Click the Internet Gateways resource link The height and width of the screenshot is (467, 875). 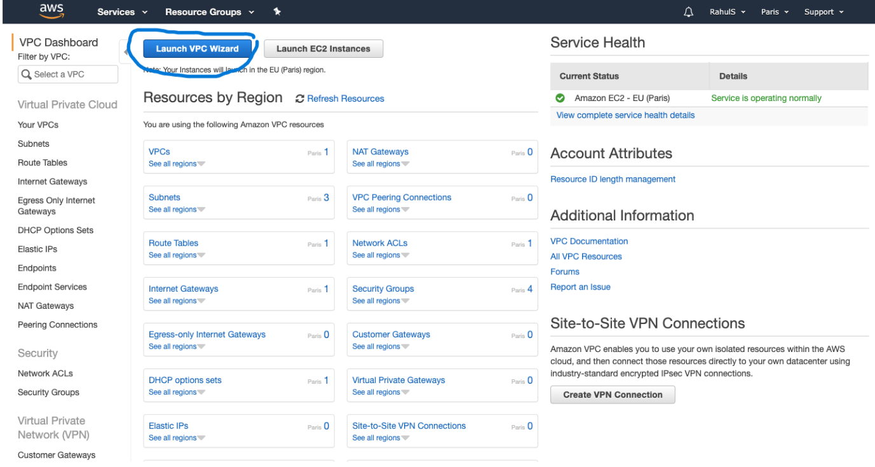184,289
